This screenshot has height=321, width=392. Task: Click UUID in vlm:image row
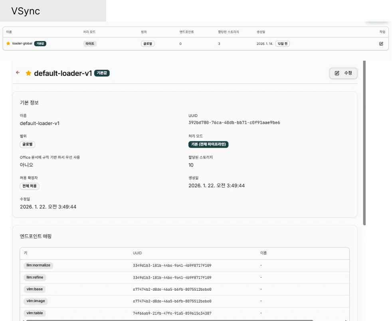coord(172,301)
